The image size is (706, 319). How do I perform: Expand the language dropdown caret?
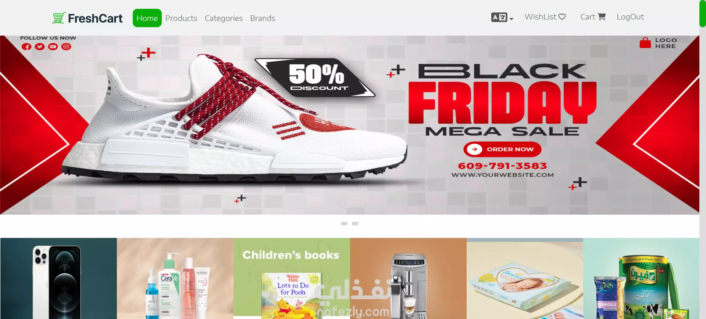(x=511, y=19)
